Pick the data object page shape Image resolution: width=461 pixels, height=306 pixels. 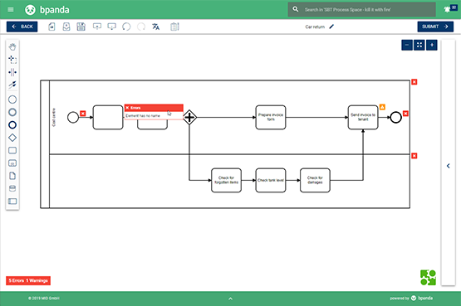12,176
